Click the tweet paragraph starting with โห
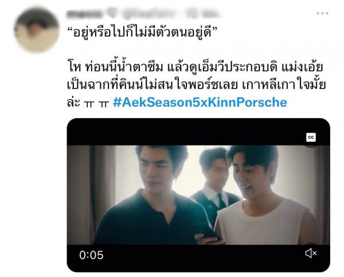 click(196, 84)
